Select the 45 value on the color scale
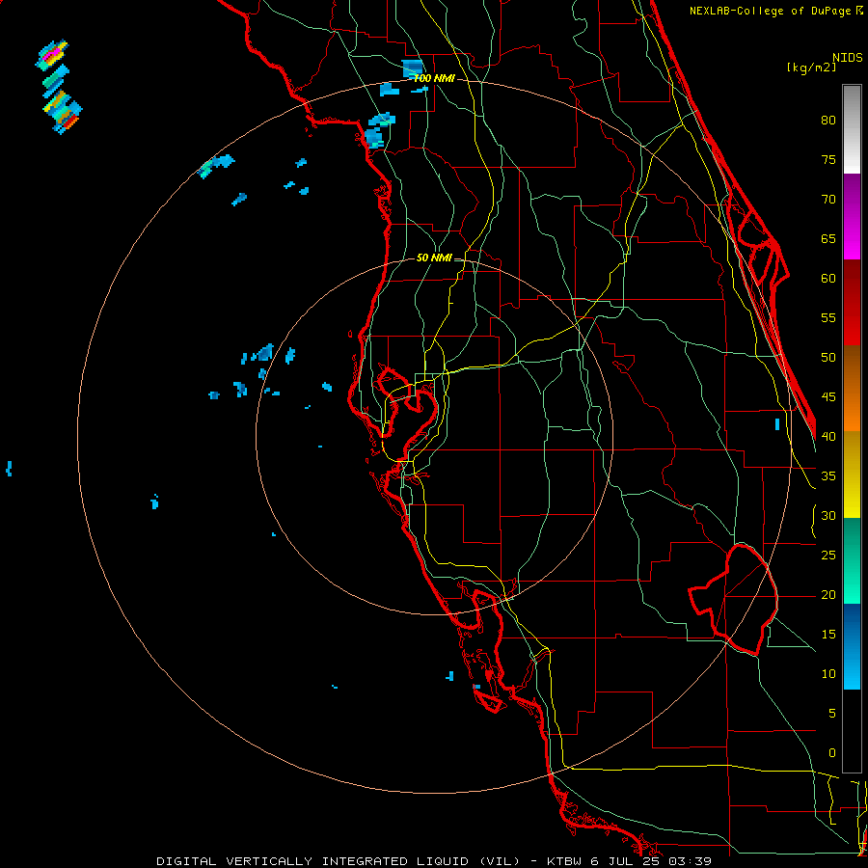868x868 pixels. [828, 397]
